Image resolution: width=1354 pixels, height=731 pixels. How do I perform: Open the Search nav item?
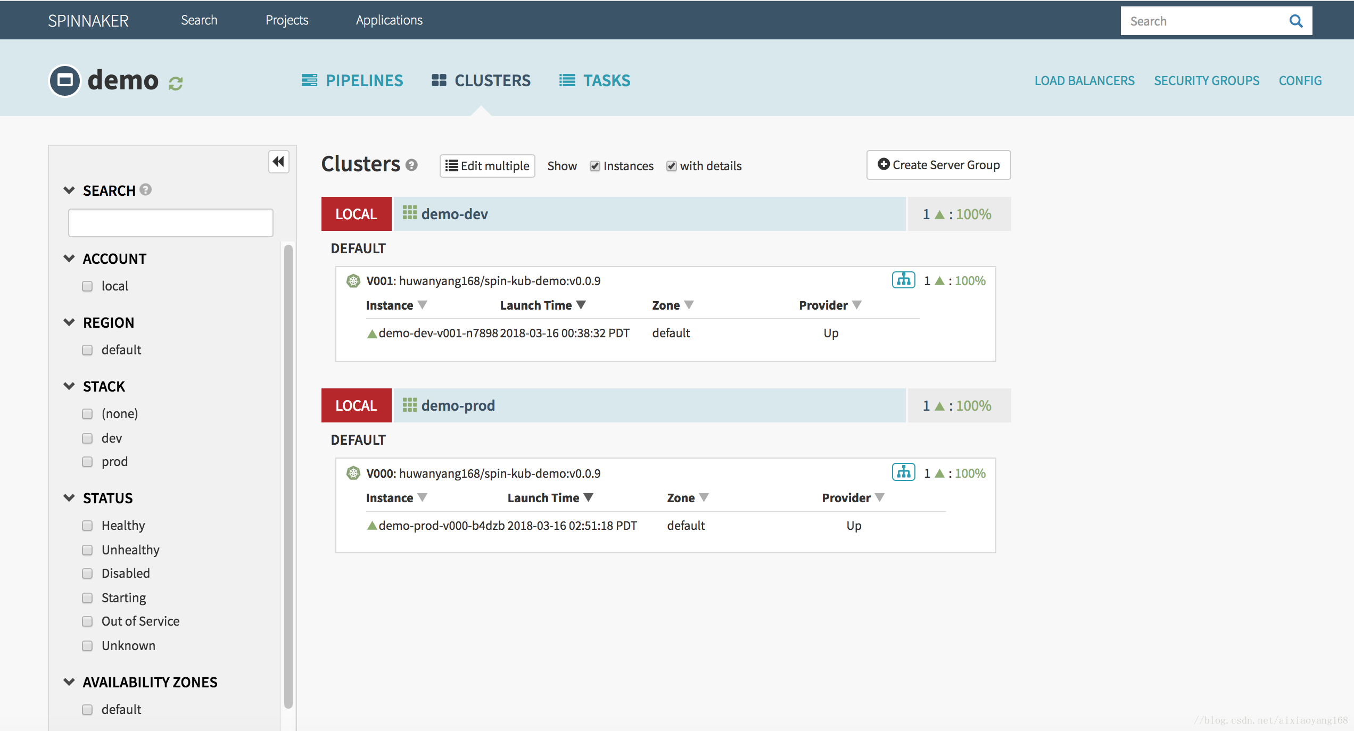click(199, 20)
